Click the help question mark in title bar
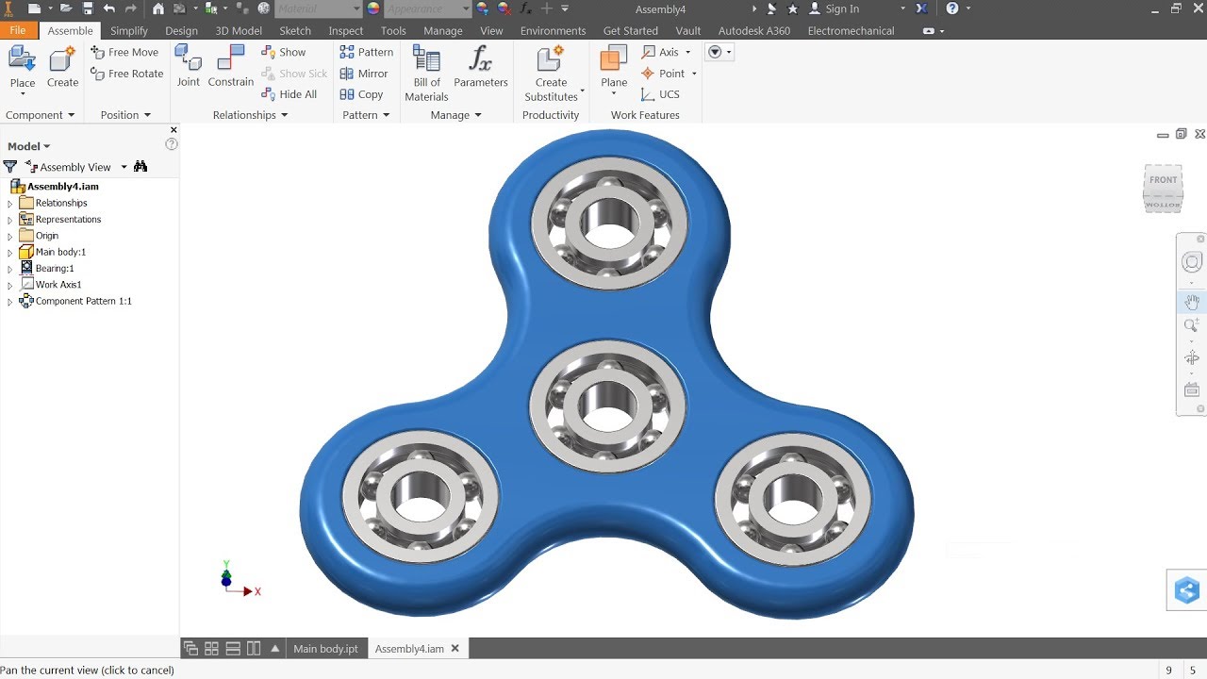Screen dimensions: 1207x679 (952, 8)
